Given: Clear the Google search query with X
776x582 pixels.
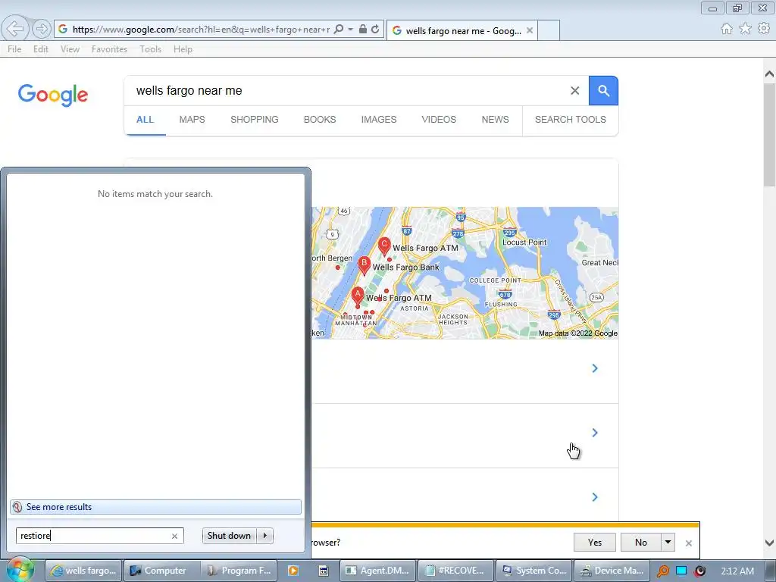Looking at the screenshot, I should (574, 91).
